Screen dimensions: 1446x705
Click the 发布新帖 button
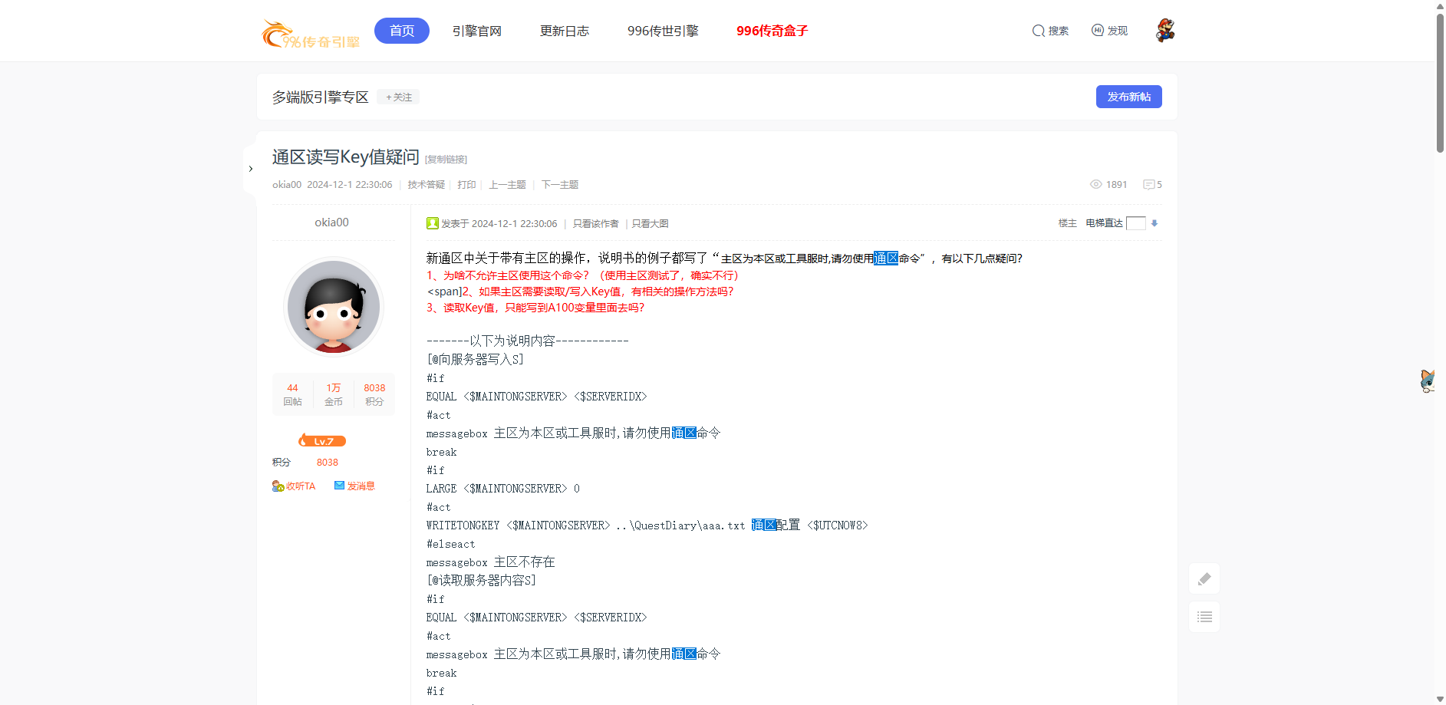click(x=1128, y=97)
